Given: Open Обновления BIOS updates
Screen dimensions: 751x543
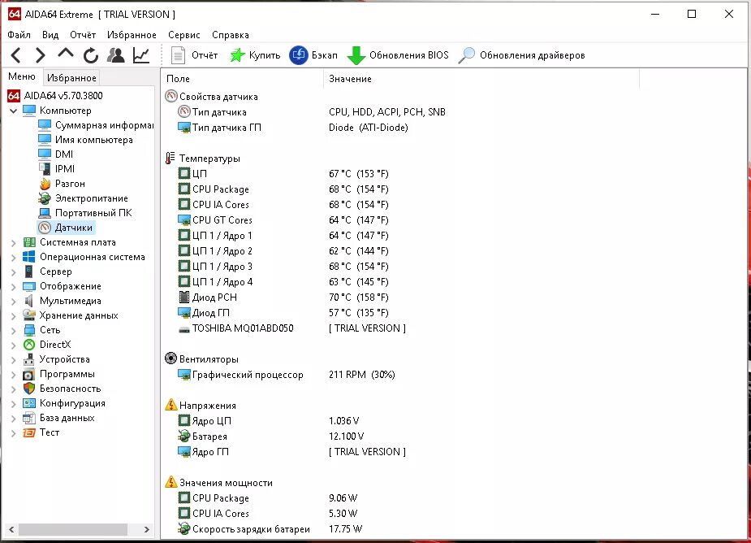Looking at the screenshot, I should pos(398,55).
